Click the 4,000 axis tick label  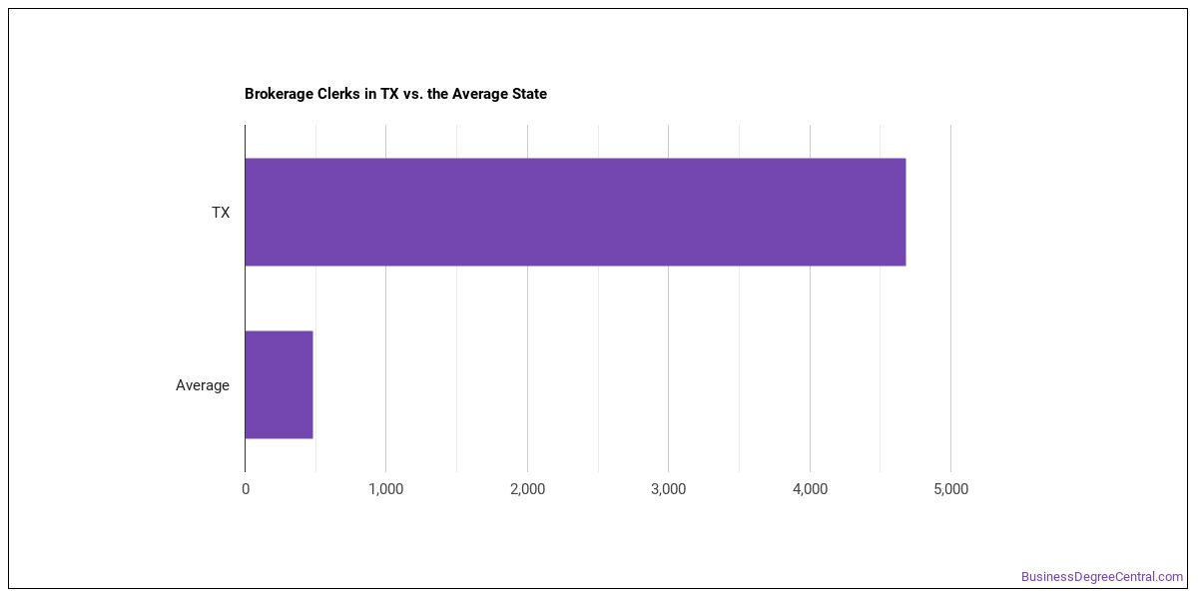(810, 489)
